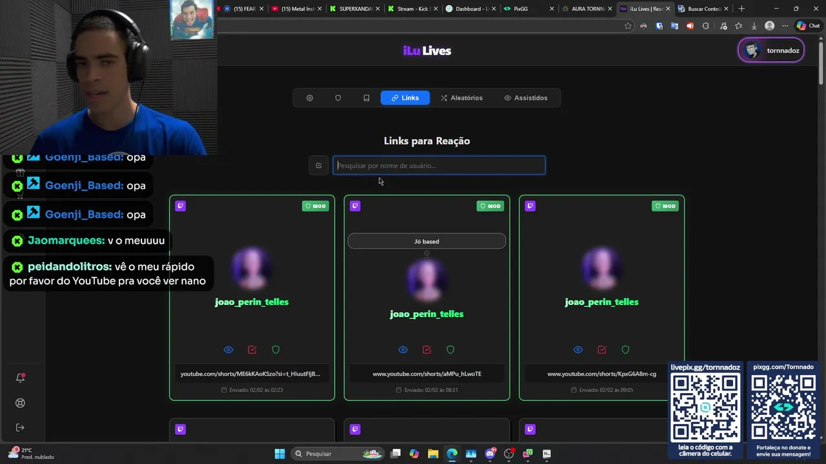The width and height of the screenshot is (826, 464).
Task: Open the settings gear tab
Action: [310, 98]
